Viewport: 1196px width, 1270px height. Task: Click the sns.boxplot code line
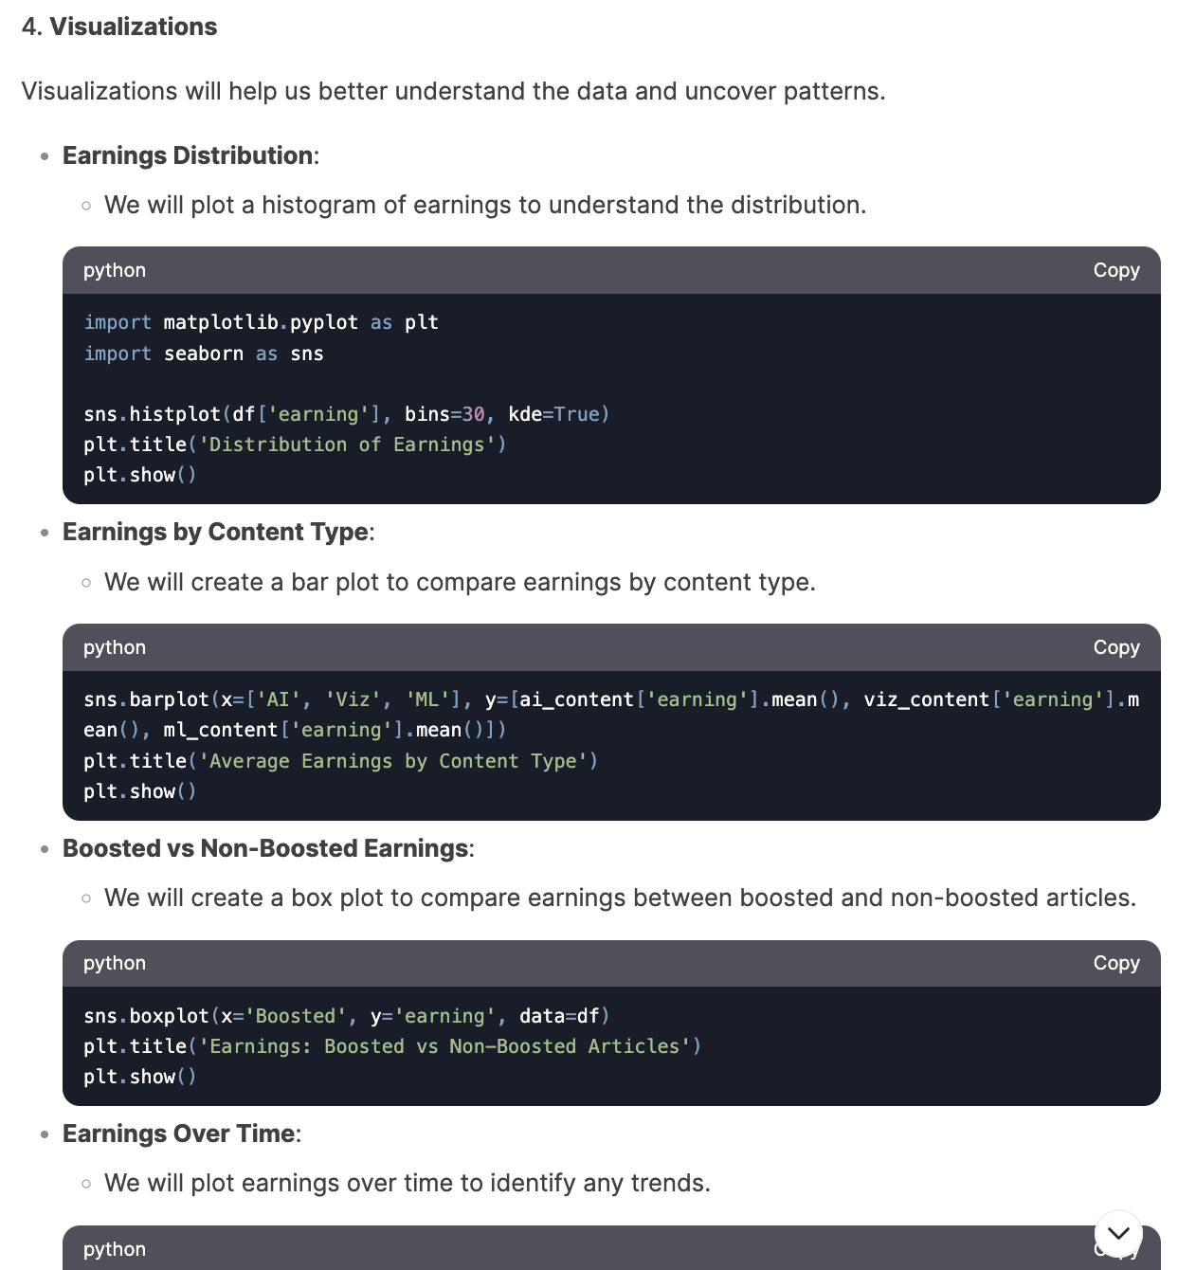[x=346, y=1016]
